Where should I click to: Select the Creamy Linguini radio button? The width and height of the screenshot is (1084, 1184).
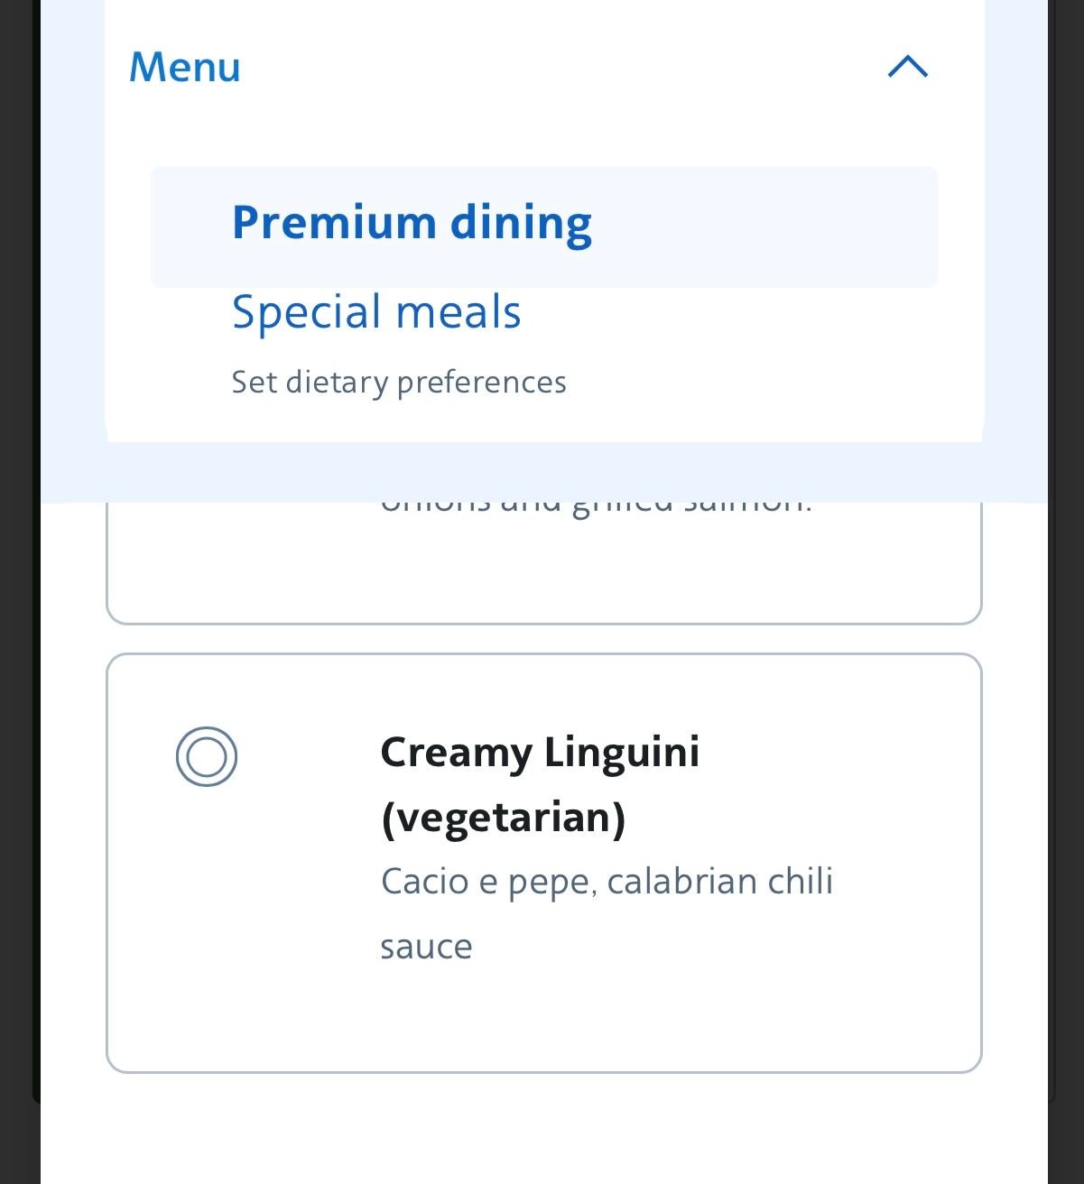tap(207, 756)
